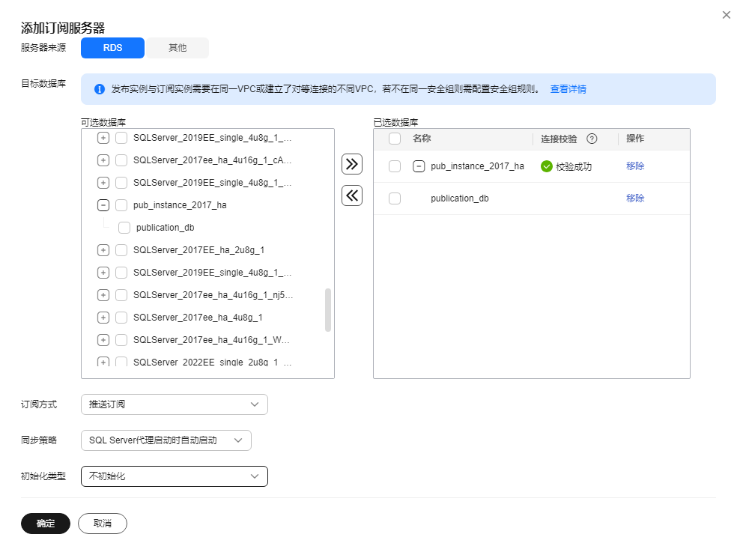Collapse pub_instance_2017_ha in selected list
Viewport: 743px width, 552px height.
(x=419, y=166)
